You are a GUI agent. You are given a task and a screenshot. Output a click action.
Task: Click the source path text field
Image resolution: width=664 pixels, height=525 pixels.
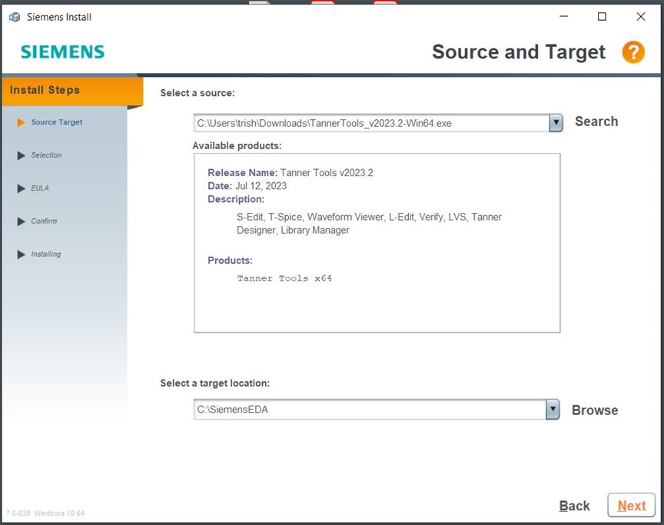370,122
